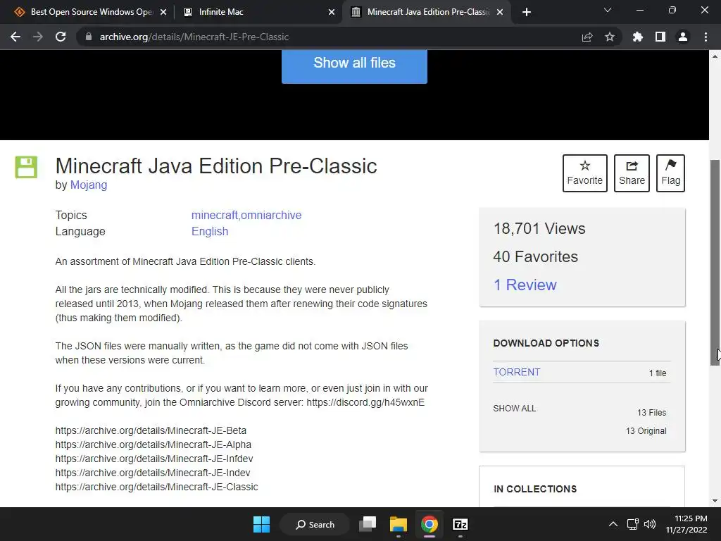Open the Windows Start menu
Screen dimensions: 721x541
pos(262,524)
